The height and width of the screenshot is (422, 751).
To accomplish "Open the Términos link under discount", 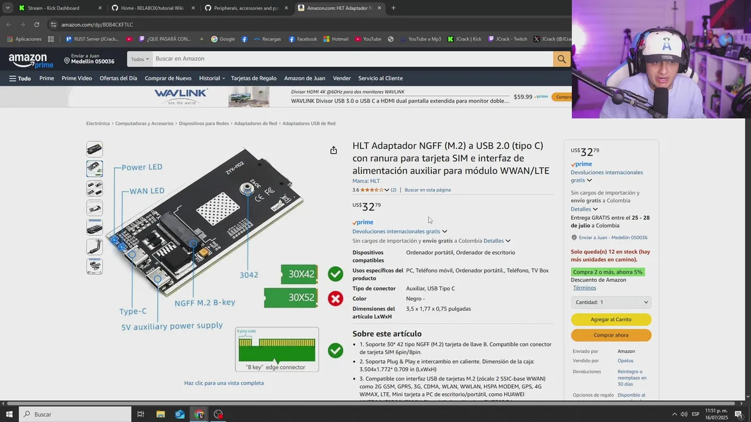I will (584, 288).
